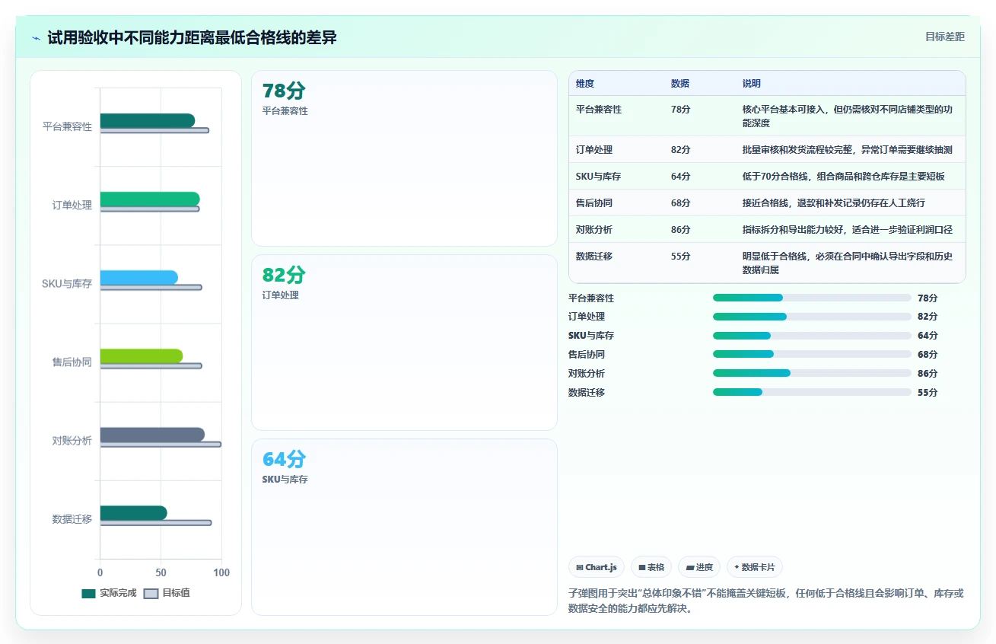Click the 进度 tag chip

699,567
